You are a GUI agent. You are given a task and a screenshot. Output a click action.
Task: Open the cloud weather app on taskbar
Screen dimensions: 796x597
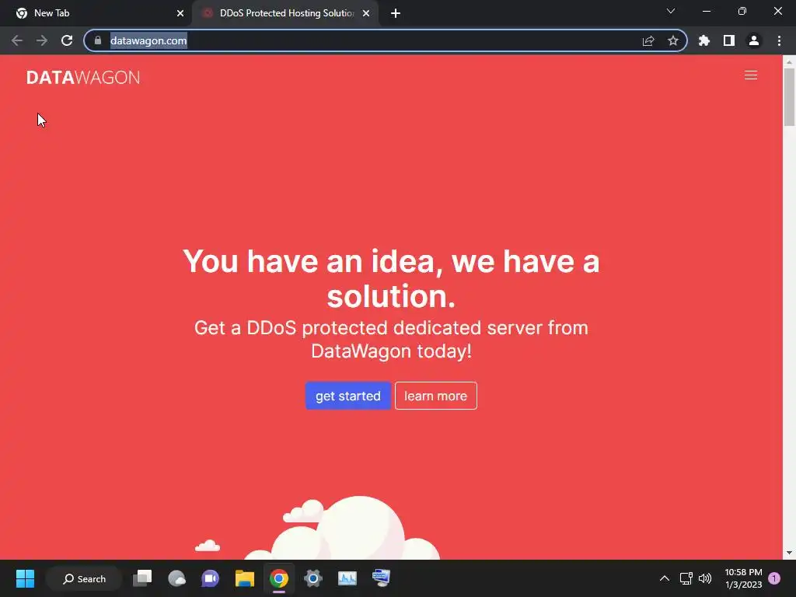tap(176, 578)
